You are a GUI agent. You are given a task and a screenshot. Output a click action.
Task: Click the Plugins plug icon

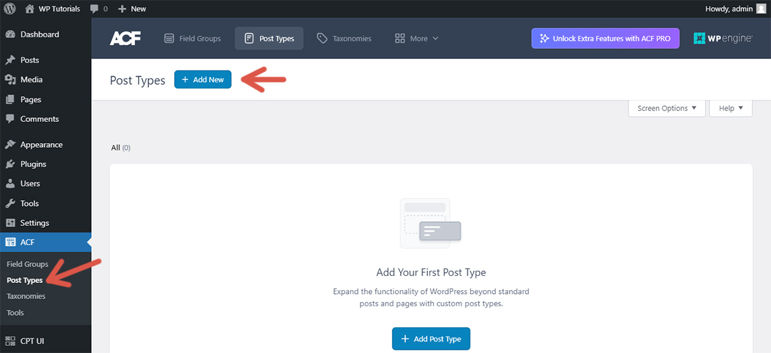coord(10,164)
